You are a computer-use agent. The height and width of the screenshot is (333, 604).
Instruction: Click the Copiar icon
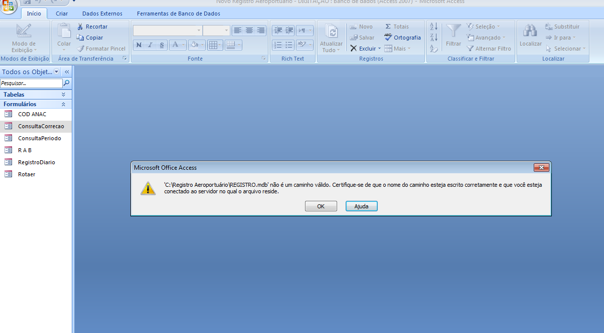80,38
